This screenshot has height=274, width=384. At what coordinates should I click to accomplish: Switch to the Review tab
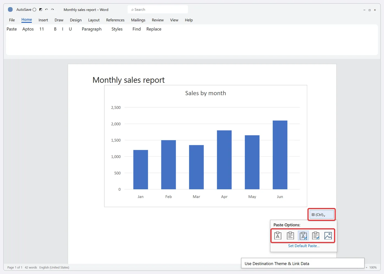(x=158, y=20)
